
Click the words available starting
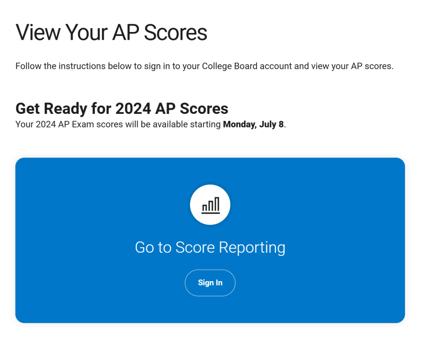point(187,124)
